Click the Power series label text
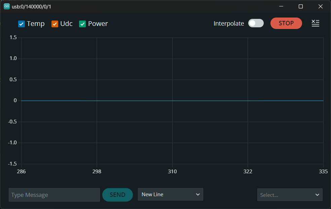This screenshot has width=331, height=209. tap(98, 24)
